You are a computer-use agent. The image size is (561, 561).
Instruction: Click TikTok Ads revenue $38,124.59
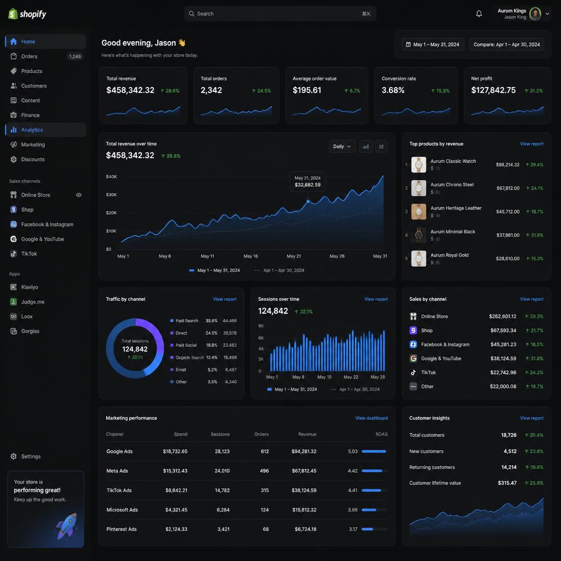304,490
